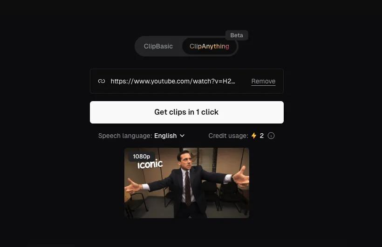Click the 'Credit usage:' label
Viewport: 382px width, 247px height.
tap(228, 136)
